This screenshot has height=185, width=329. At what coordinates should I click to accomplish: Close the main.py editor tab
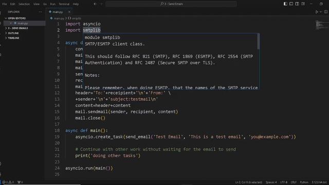69,12
